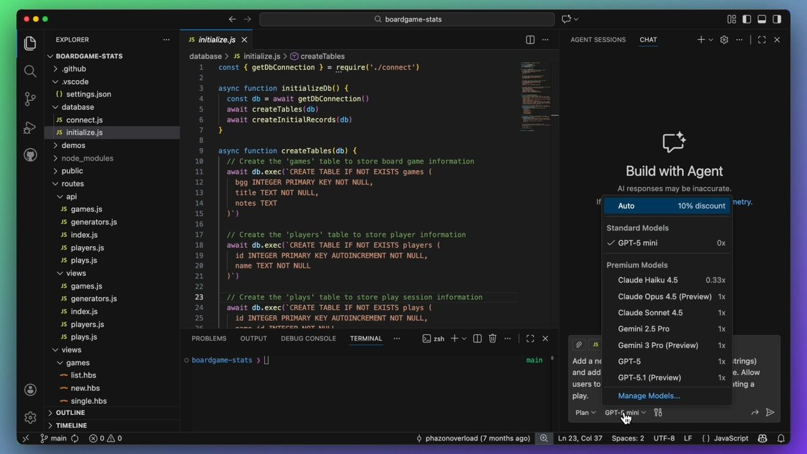Toggle the primary side bar
Image resolution: width=807 pixels, height=454 pixels.
coord(746,20)
